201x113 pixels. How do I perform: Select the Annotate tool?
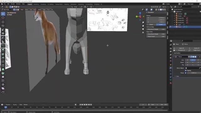click(x=3, y=38)
